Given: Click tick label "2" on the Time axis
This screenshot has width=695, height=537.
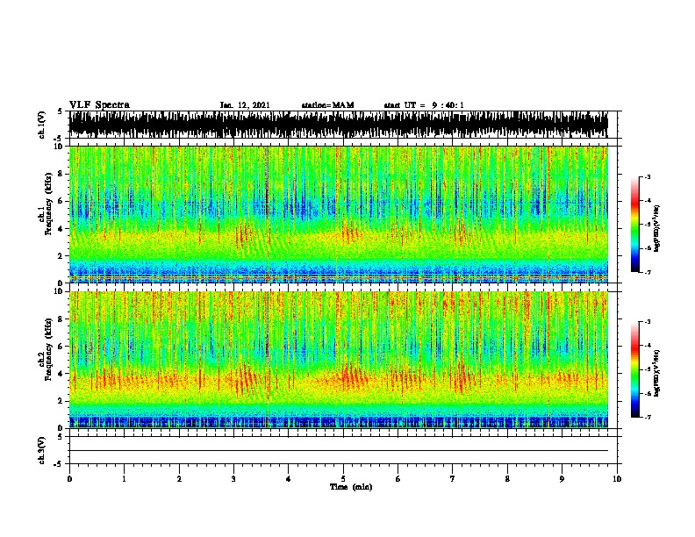Looking at the screenshot, I should coord(179,479).
